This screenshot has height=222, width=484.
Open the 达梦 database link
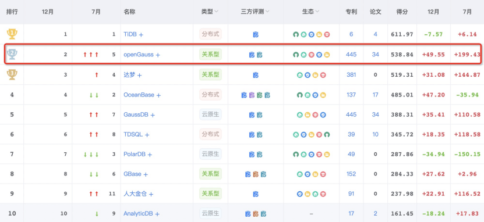pyautogui.click(x=129, y=74)
